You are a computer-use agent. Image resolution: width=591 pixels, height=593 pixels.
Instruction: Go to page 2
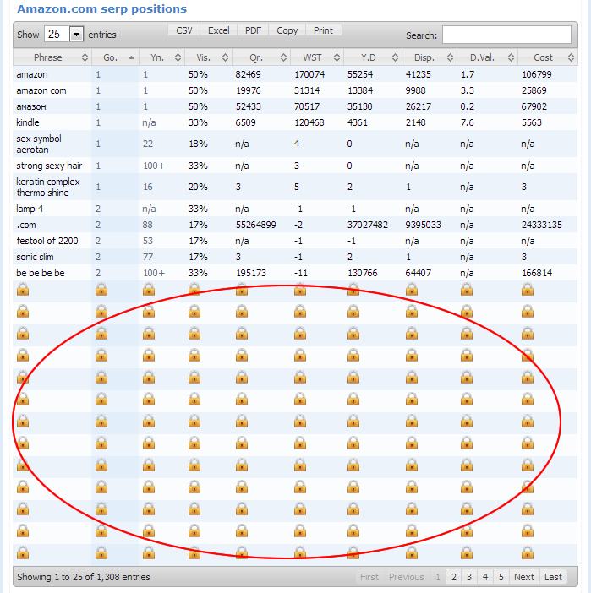point(453,577)
